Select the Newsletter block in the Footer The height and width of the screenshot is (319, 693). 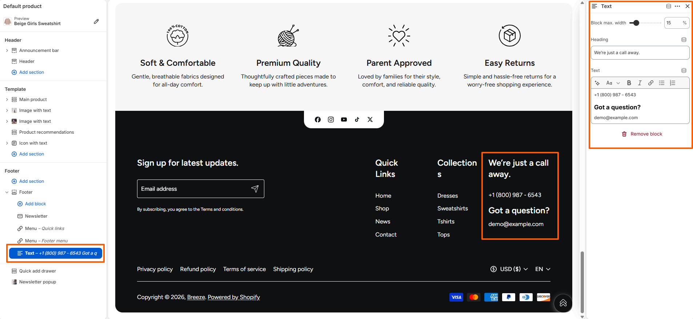point(36,216)
